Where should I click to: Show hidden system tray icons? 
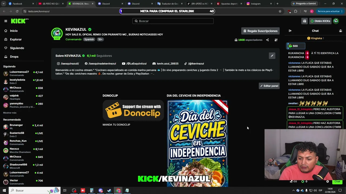(294, 190)
